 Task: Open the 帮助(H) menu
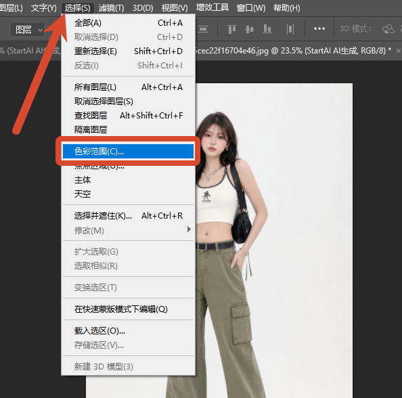pyautogui.click(x=287, y=8)
